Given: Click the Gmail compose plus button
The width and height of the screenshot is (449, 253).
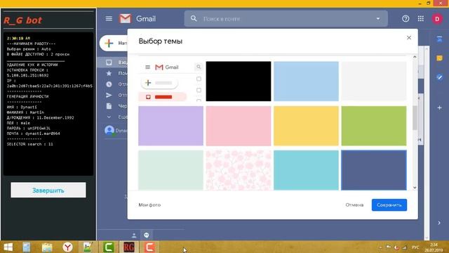Looking at the screenshot, I should [x=109, y=44].
